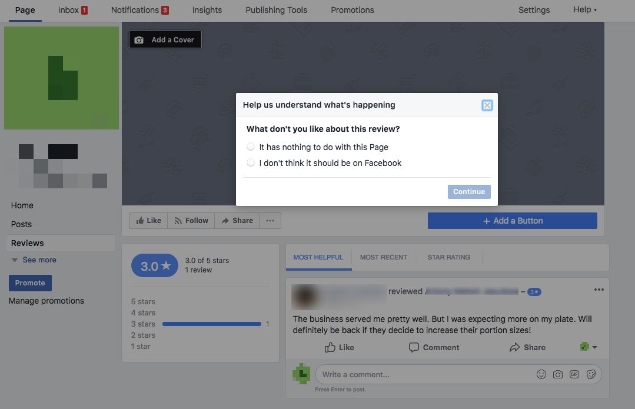This screenshot has width=635, height=409.
Task: Select 'It has nothing to do with this Page'
Action: click(251, 147)
